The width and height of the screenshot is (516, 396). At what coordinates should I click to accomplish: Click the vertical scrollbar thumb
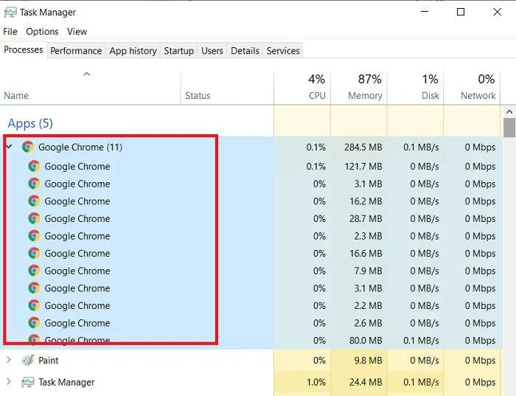(x=509, y=128)
